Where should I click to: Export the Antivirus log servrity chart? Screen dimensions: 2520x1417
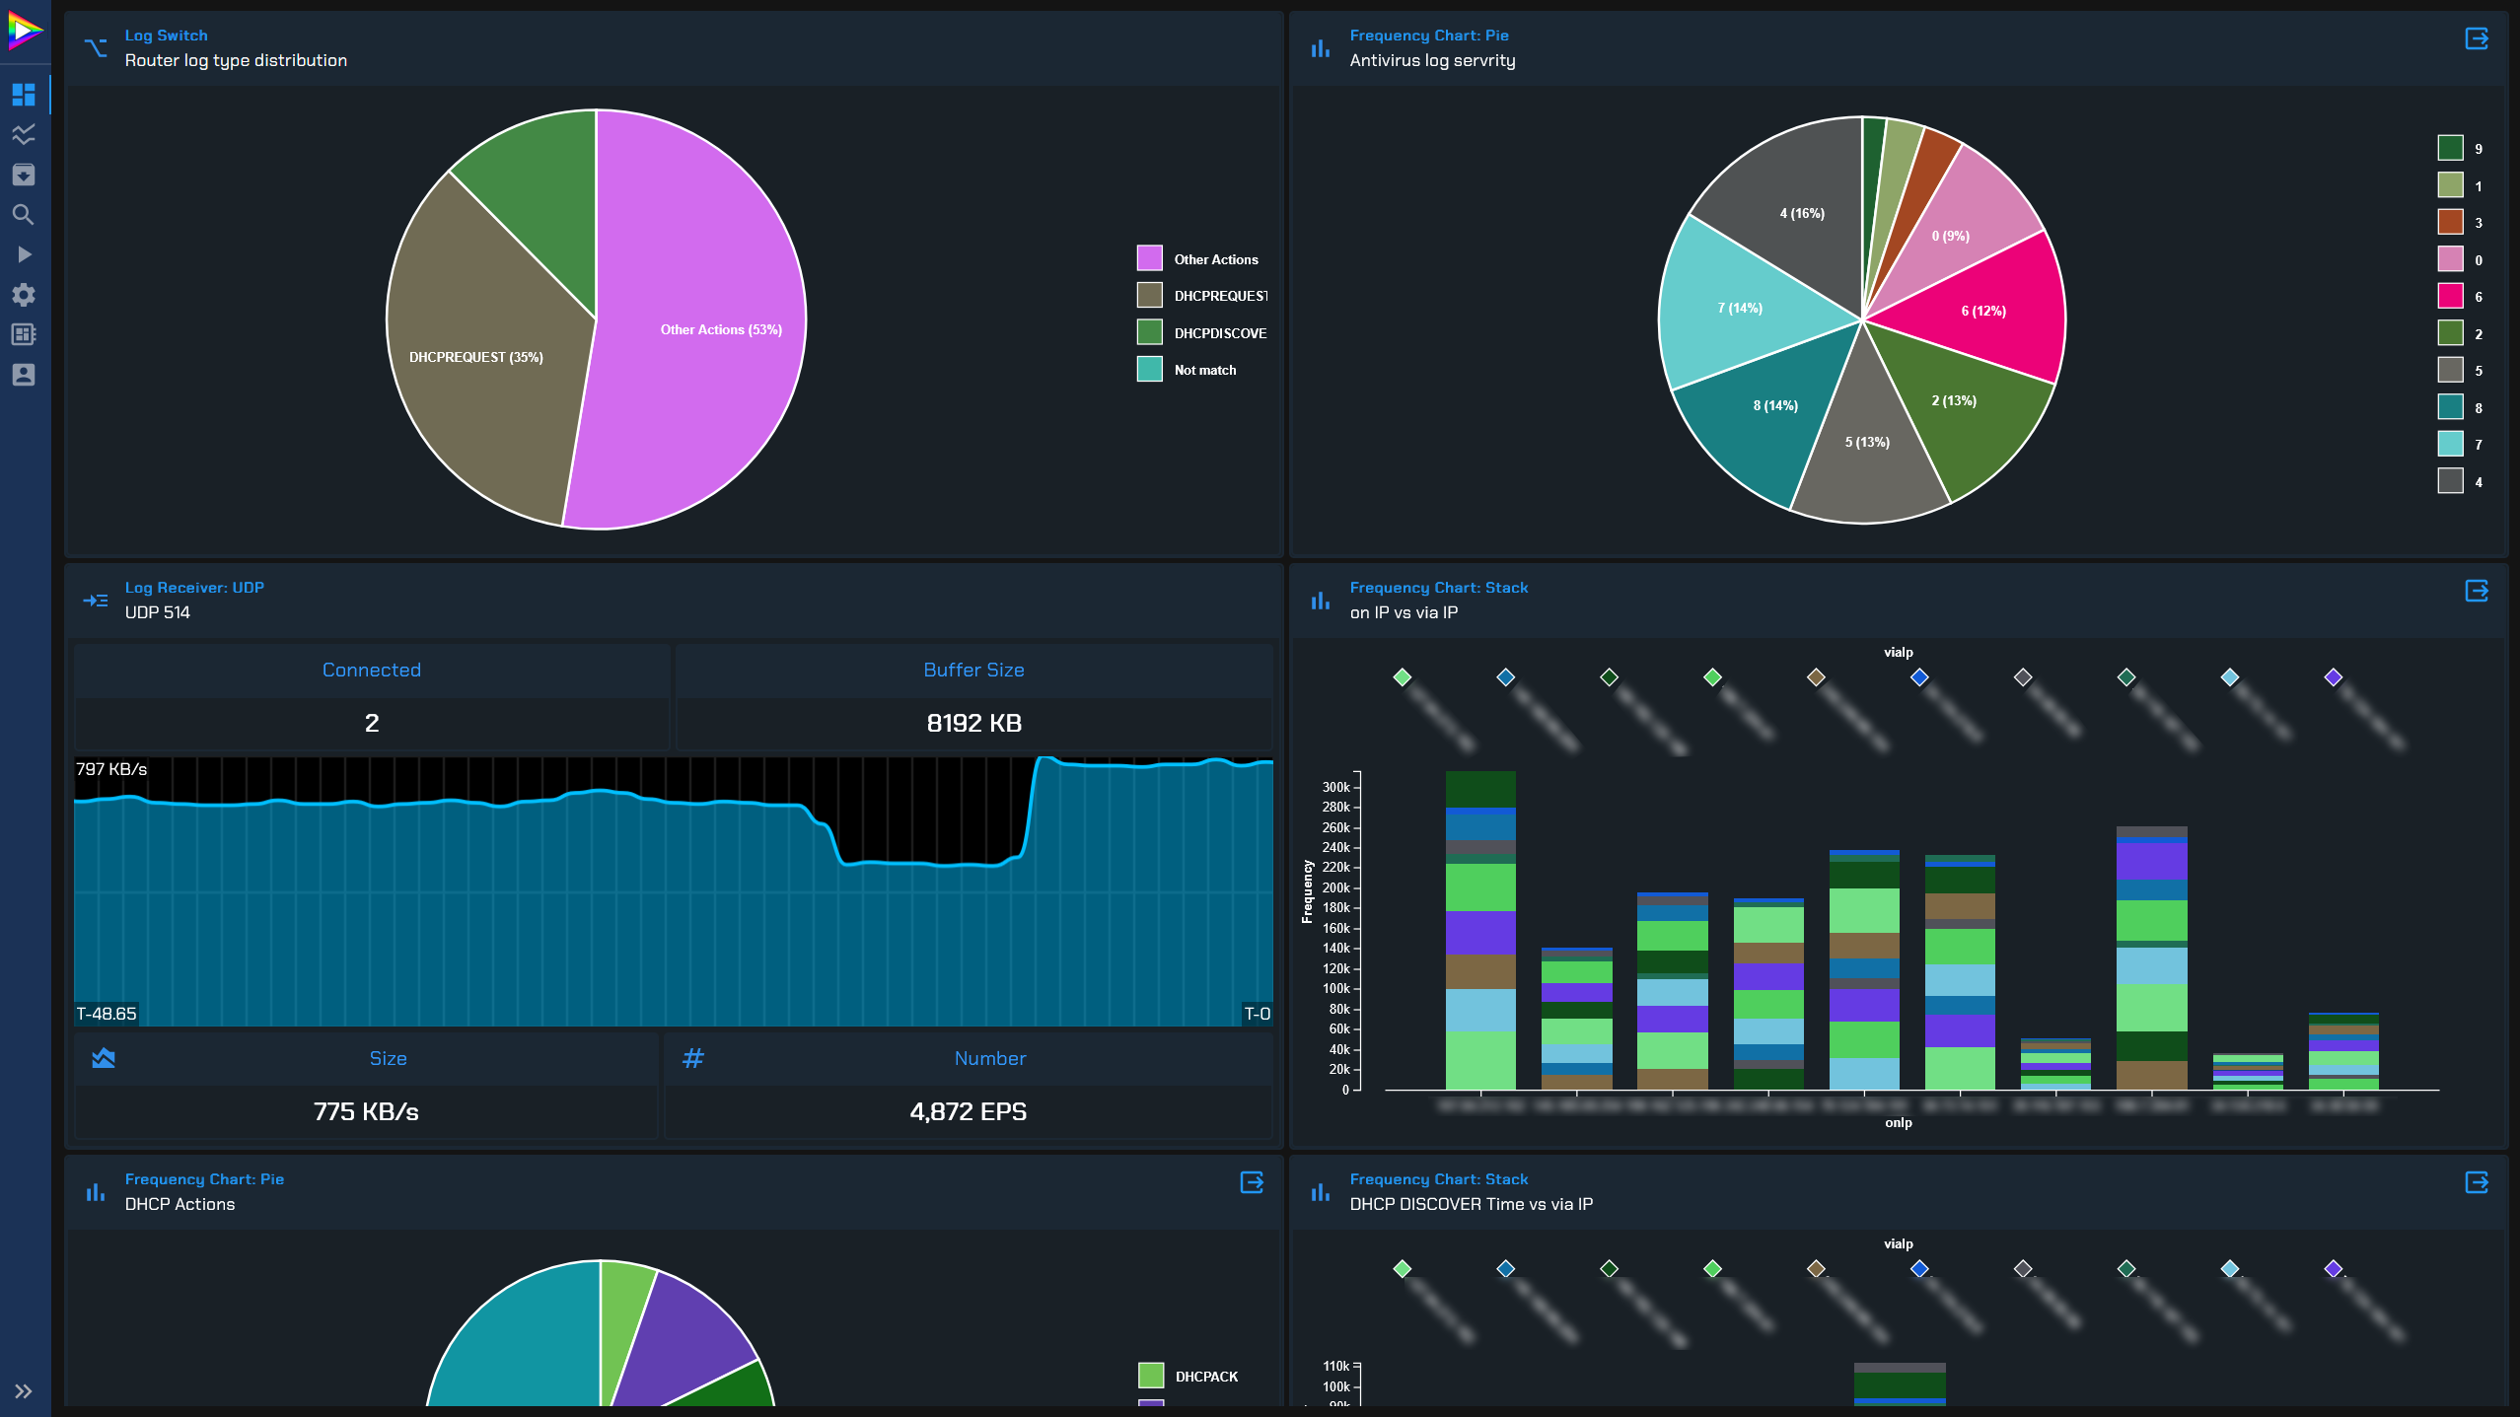click(2476, 38)
